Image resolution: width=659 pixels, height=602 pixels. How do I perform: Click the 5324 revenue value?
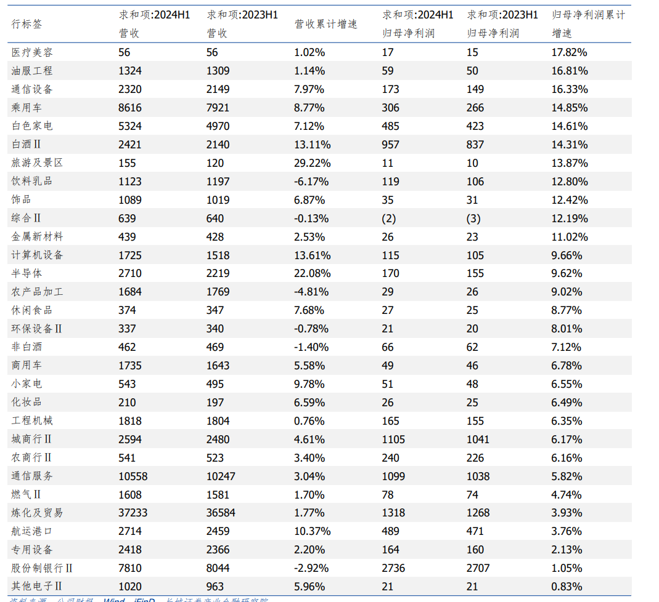click(130, 126)
